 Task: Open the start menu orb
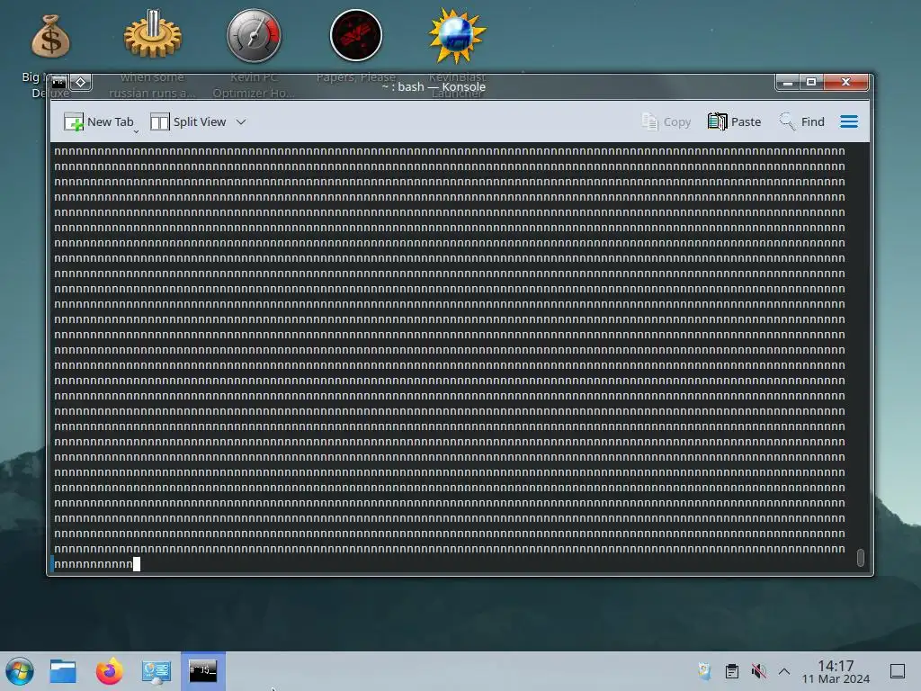pyautogui.click(x=20, y=671)
